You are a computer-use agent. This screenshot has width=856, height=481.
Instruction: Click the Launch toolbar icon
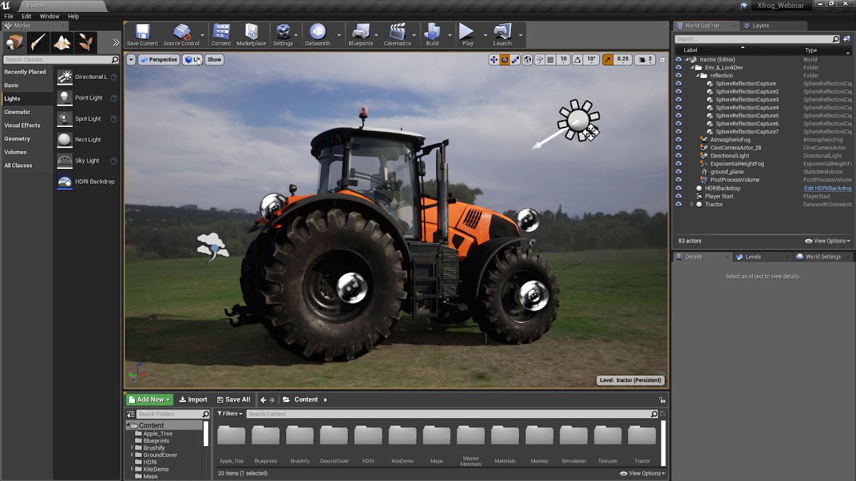pos(502,31)
